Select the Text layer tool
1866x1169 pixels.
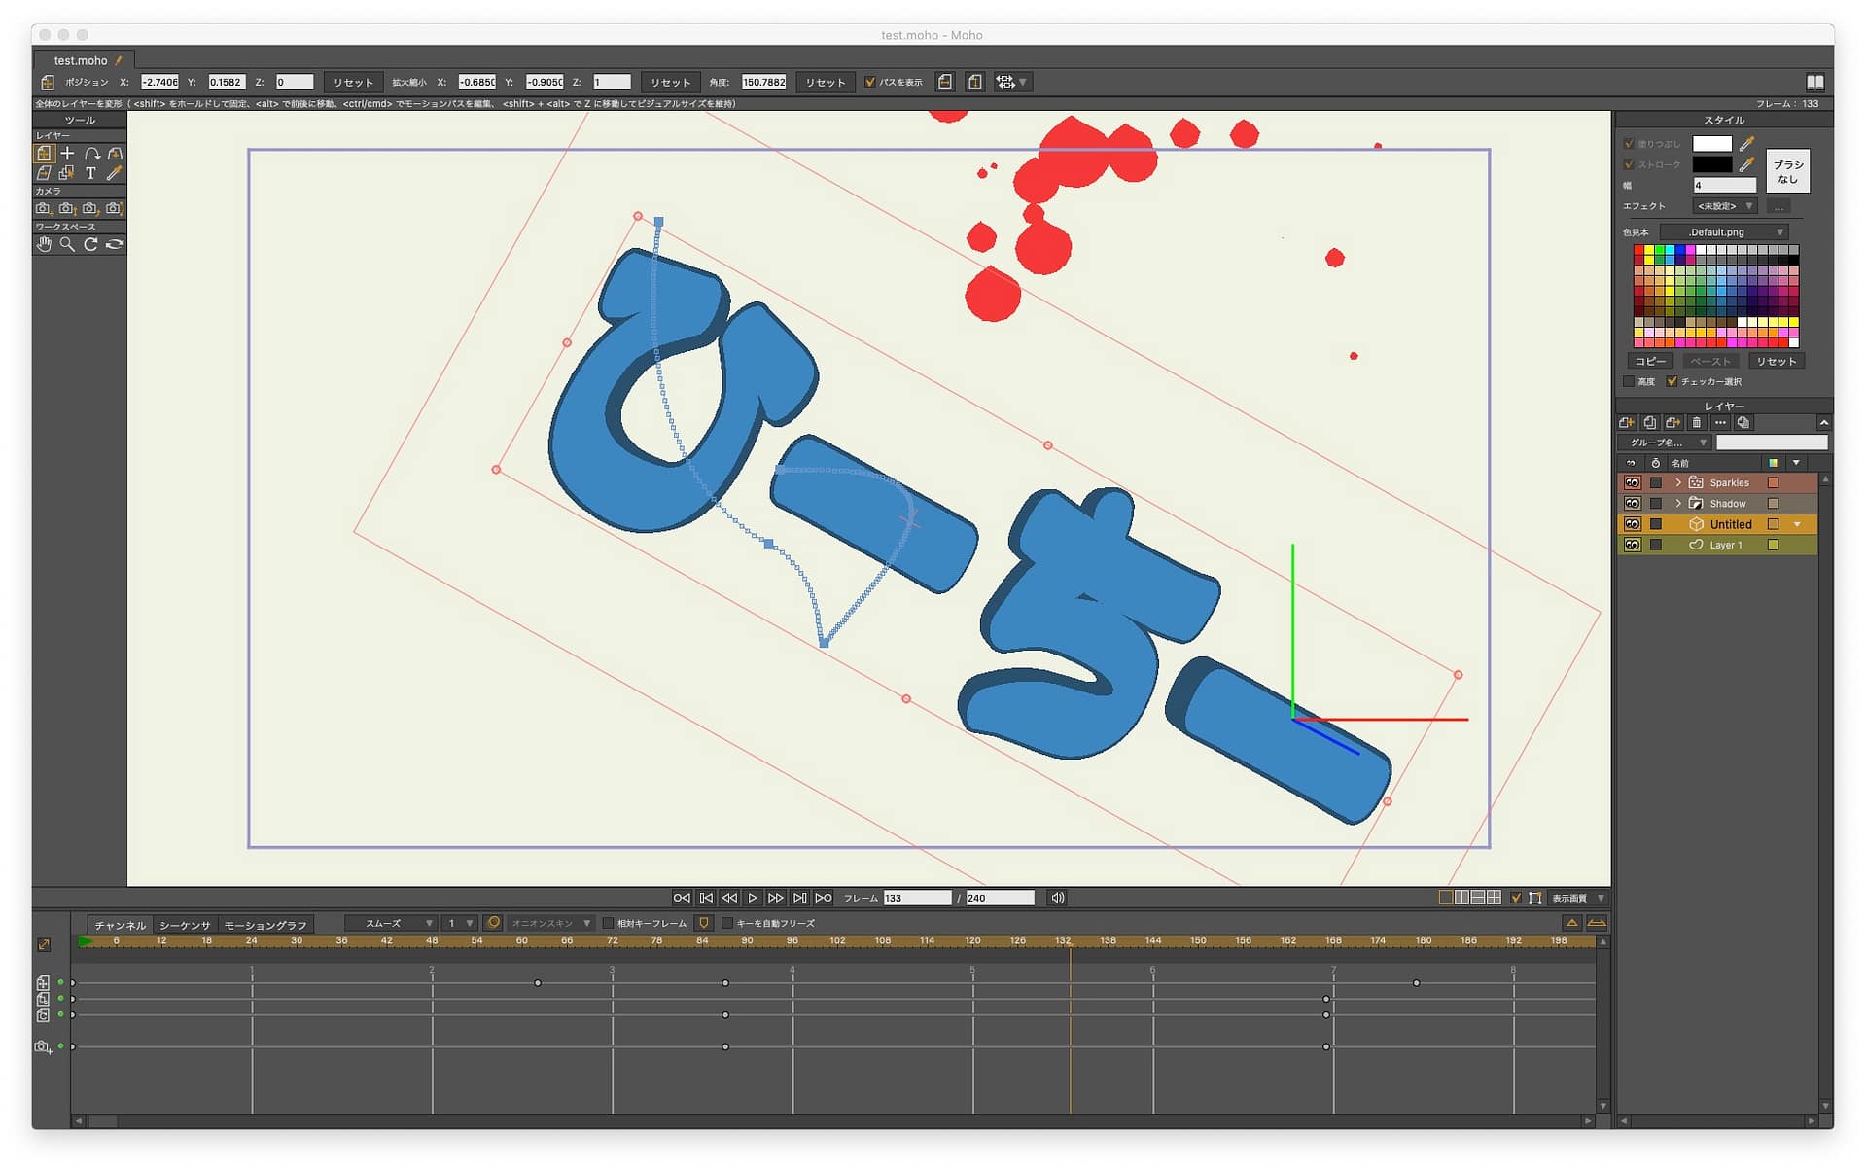90,173
